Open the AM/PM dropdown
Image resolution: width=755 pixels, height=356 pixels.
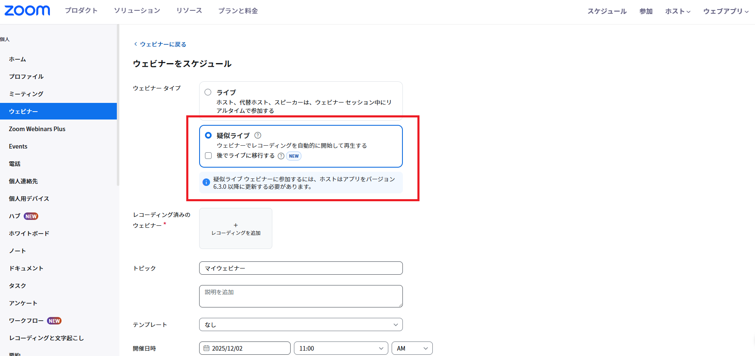click(x=412, y=349)
